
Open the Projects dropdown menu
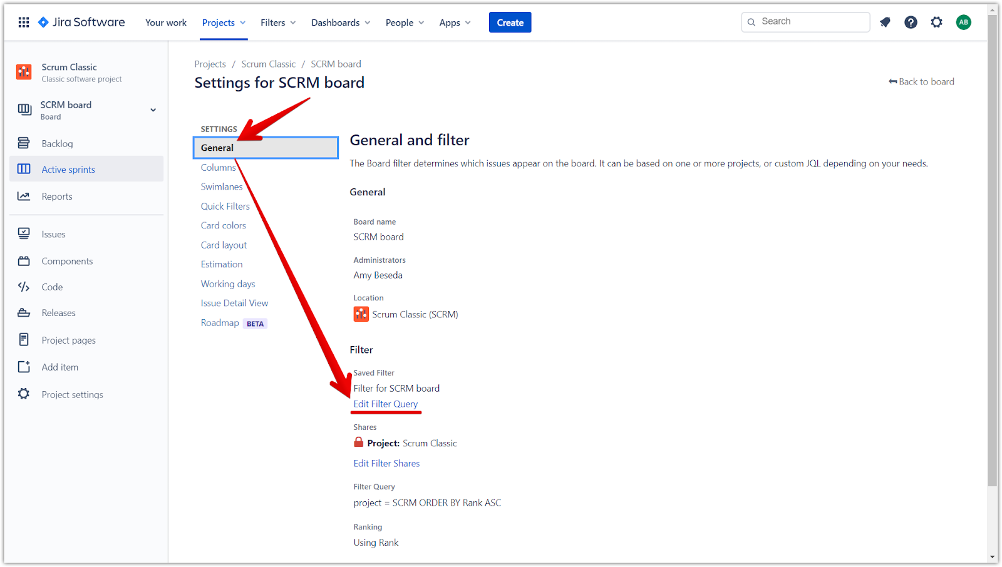click(x=224, y=23)
